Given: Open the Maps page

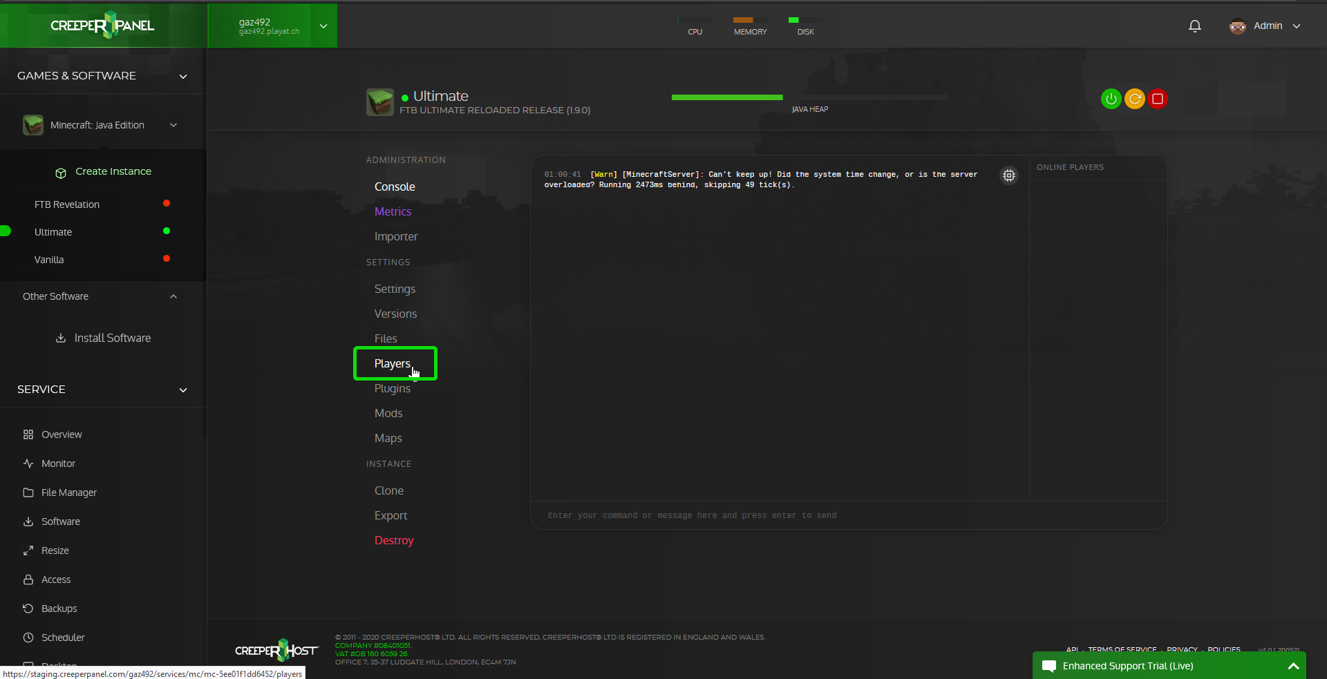Looking at the screenshot, I should (x=388, y=438).
